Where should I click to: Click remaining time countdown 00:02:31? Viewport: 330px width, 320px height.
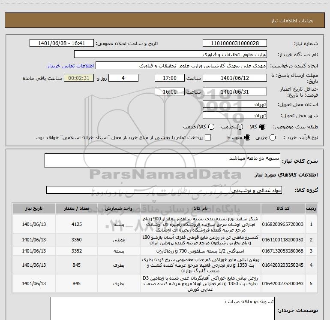click(x=79, y=78)
